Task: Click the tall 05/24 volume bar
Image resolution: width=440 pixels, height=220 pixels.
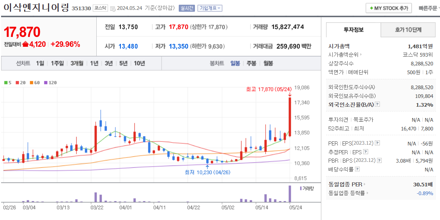Action: click(x=290, y=194)
